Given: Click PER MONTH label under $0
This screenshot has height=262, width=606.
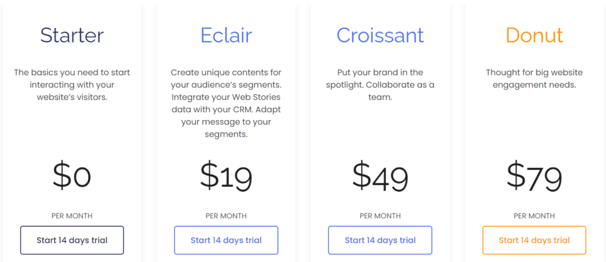Looking at the screenshot, I should [x=72, y=216].
